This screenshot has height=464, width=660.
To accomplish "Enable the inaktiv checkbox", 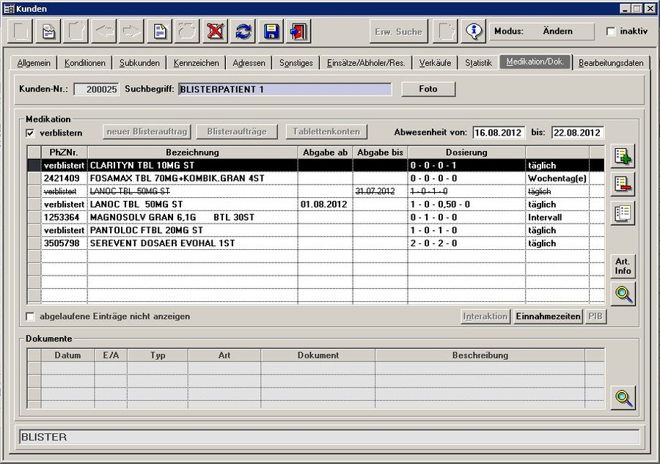I will (611, 32).
